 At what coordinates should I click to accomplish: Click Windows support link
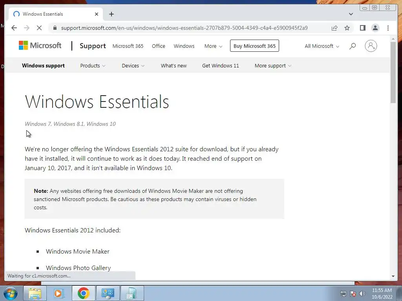[43, 65]
